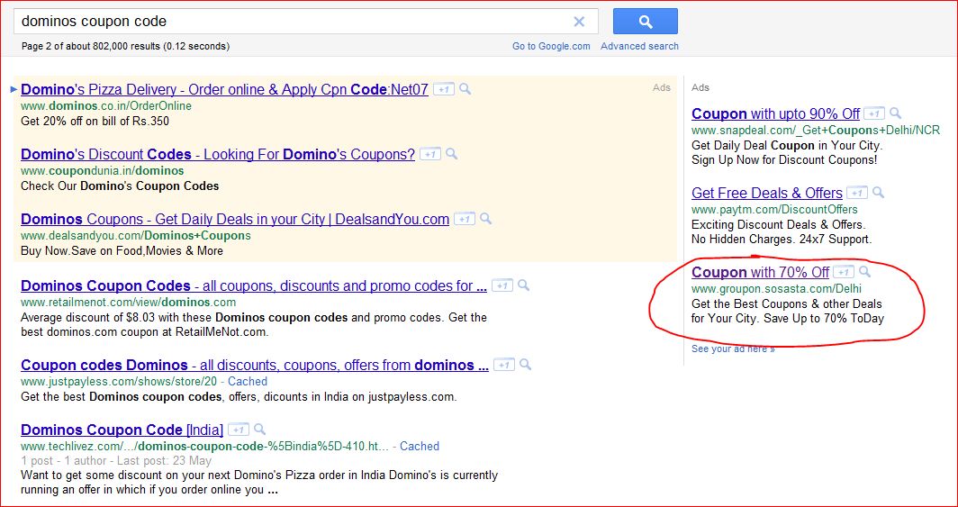Click +1 button beside Domino's Discount Codes ad
Image resolution: width=958 pixels, height=507 pixels.
pos(429,154)
